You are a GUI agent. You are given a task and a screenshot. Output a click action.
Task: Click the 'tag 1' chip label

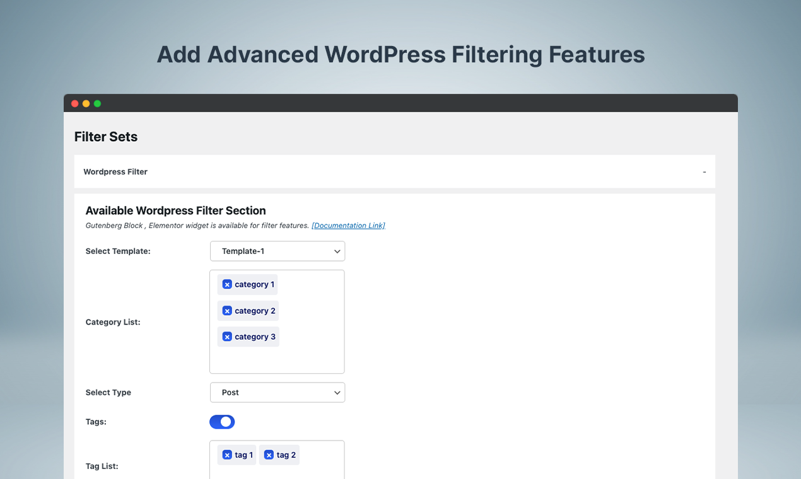(244, 455)
